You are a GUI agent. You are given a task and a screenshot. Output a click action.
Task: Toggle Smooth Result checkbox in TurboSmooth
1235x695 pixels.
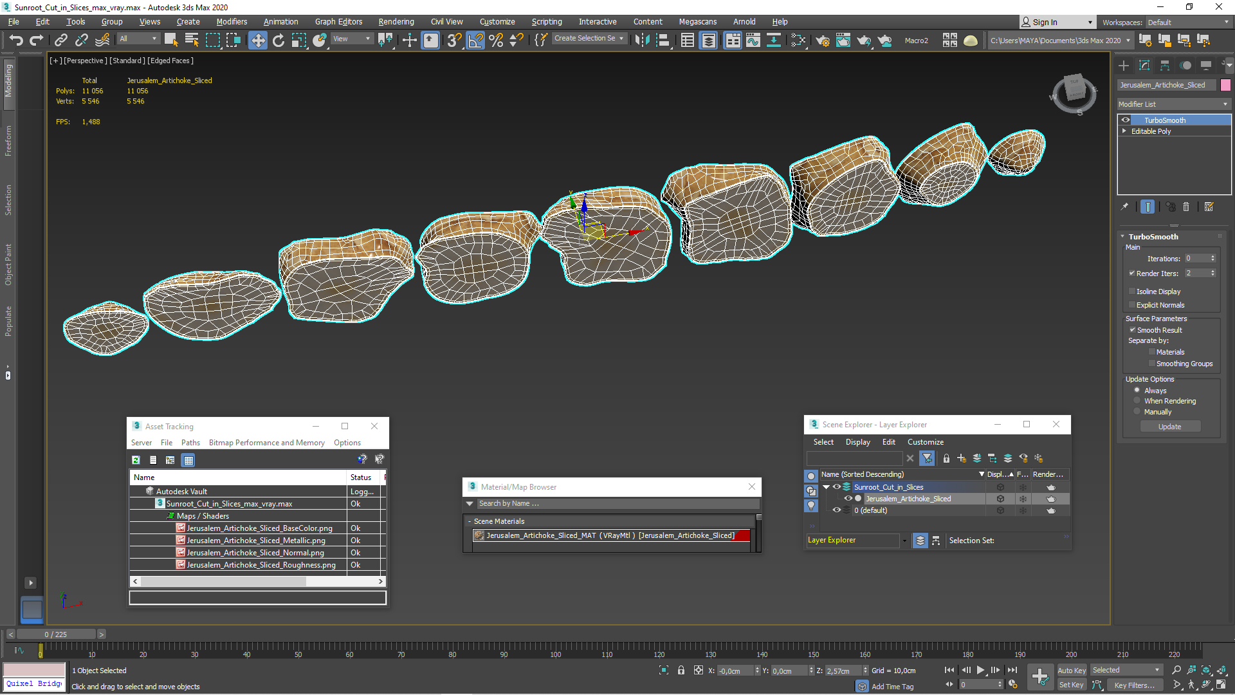pos(1132,329)
